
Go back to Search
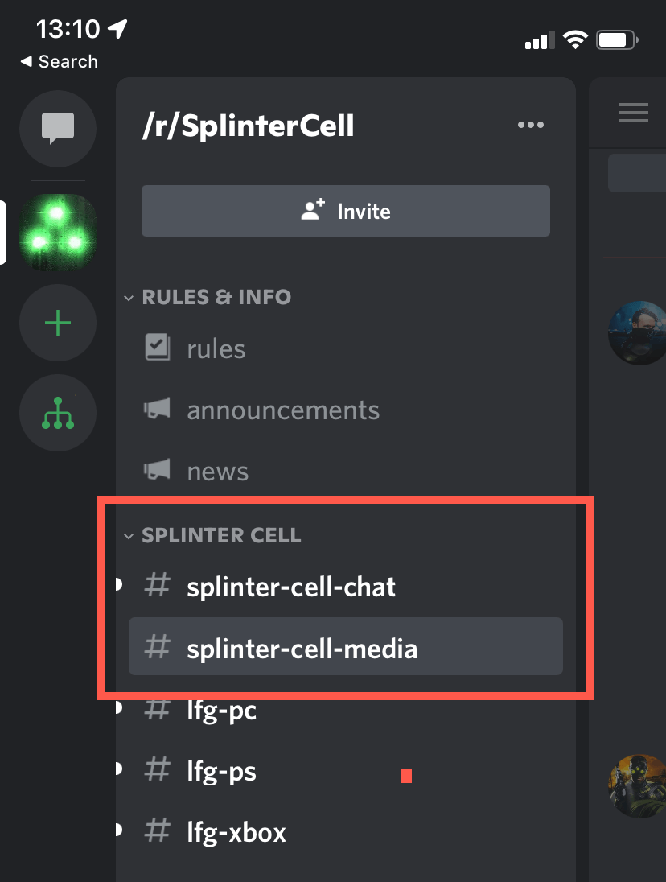[59, 62]
